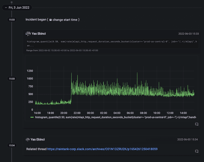The width and height of the screenshot is (204, 162).
Task: Select the 15:34 marker on the timeline
Action: tap(11, 145)
